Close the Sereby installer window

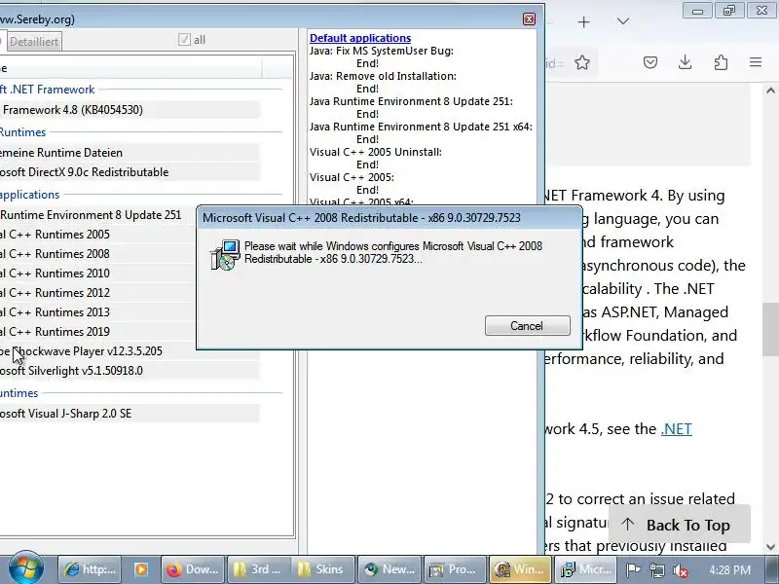point(529,18)
